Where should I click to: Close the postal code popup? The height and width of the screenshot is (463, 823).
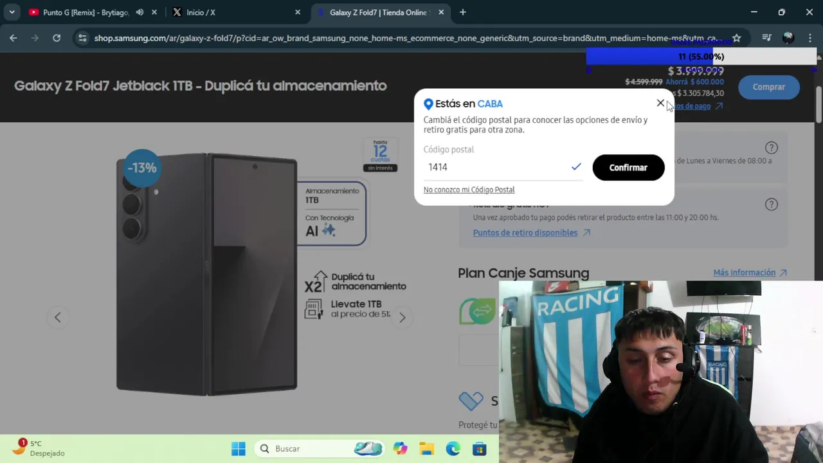pos(660,103)
